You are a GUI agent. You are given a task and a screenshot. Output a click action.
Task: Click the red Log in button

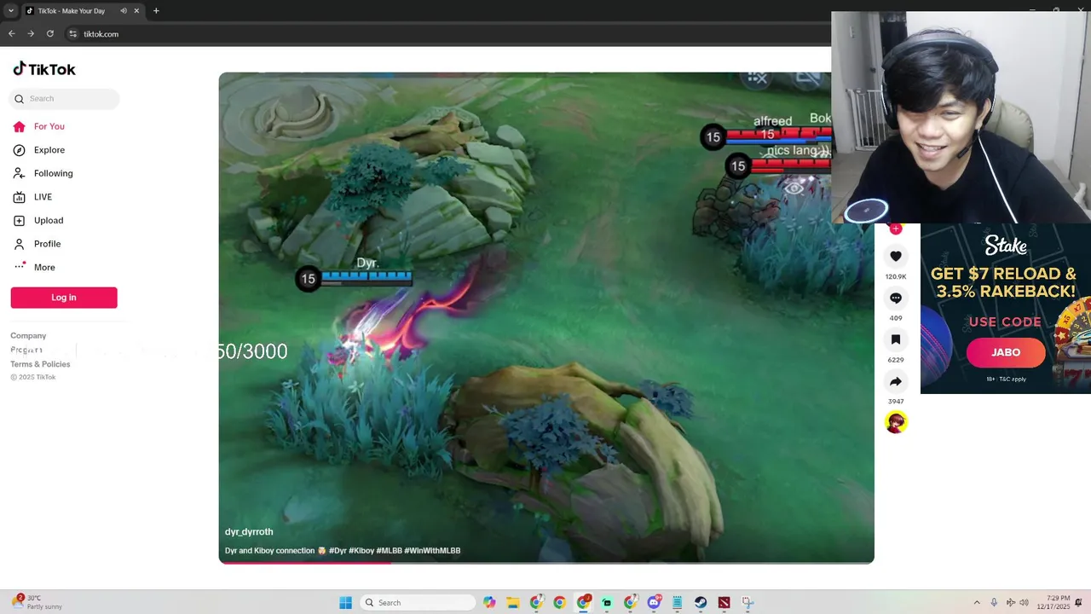(64, 298)
